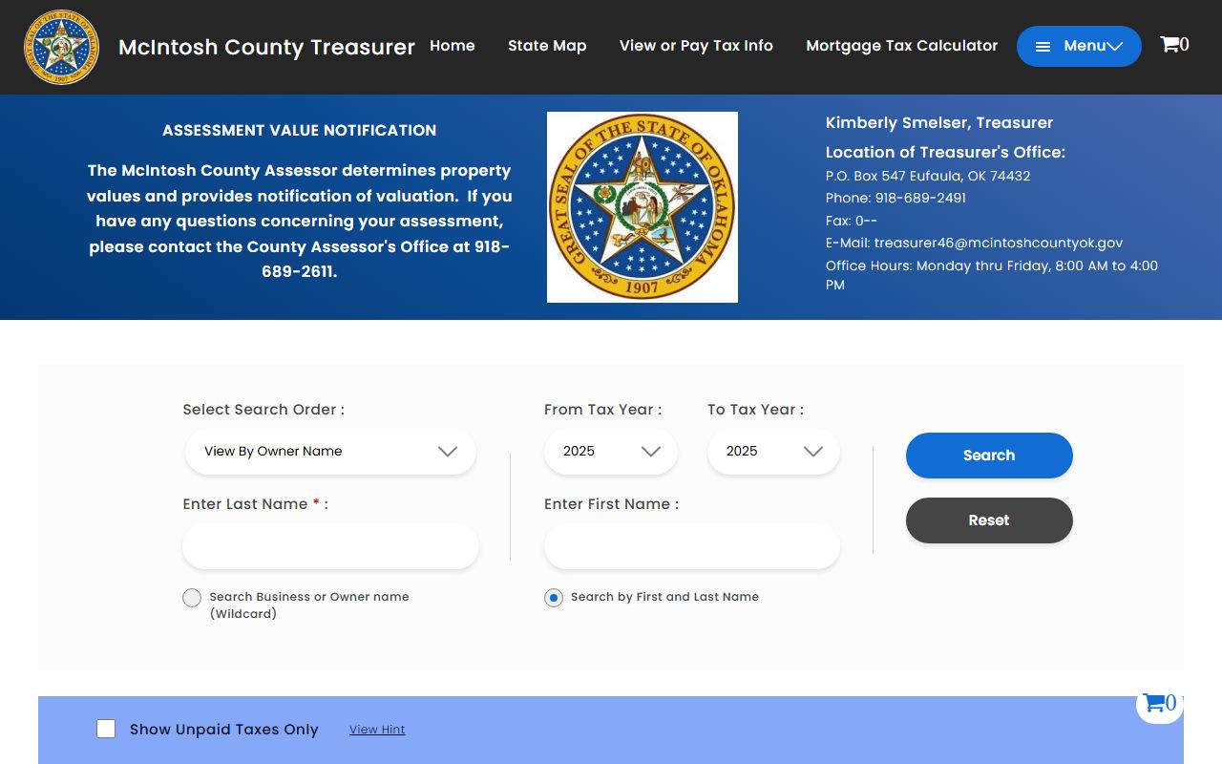Select Search Business or Owner name (Wildcard)
Image resolution: width=1222 pixels, height=764 pixels.
coord(192,598)
